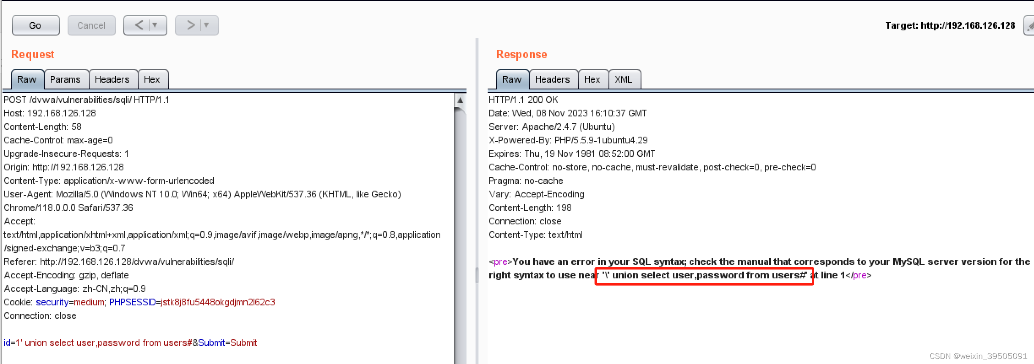Click the Pragma: no-cache header

pyautogui.click(x=526, y=181)
